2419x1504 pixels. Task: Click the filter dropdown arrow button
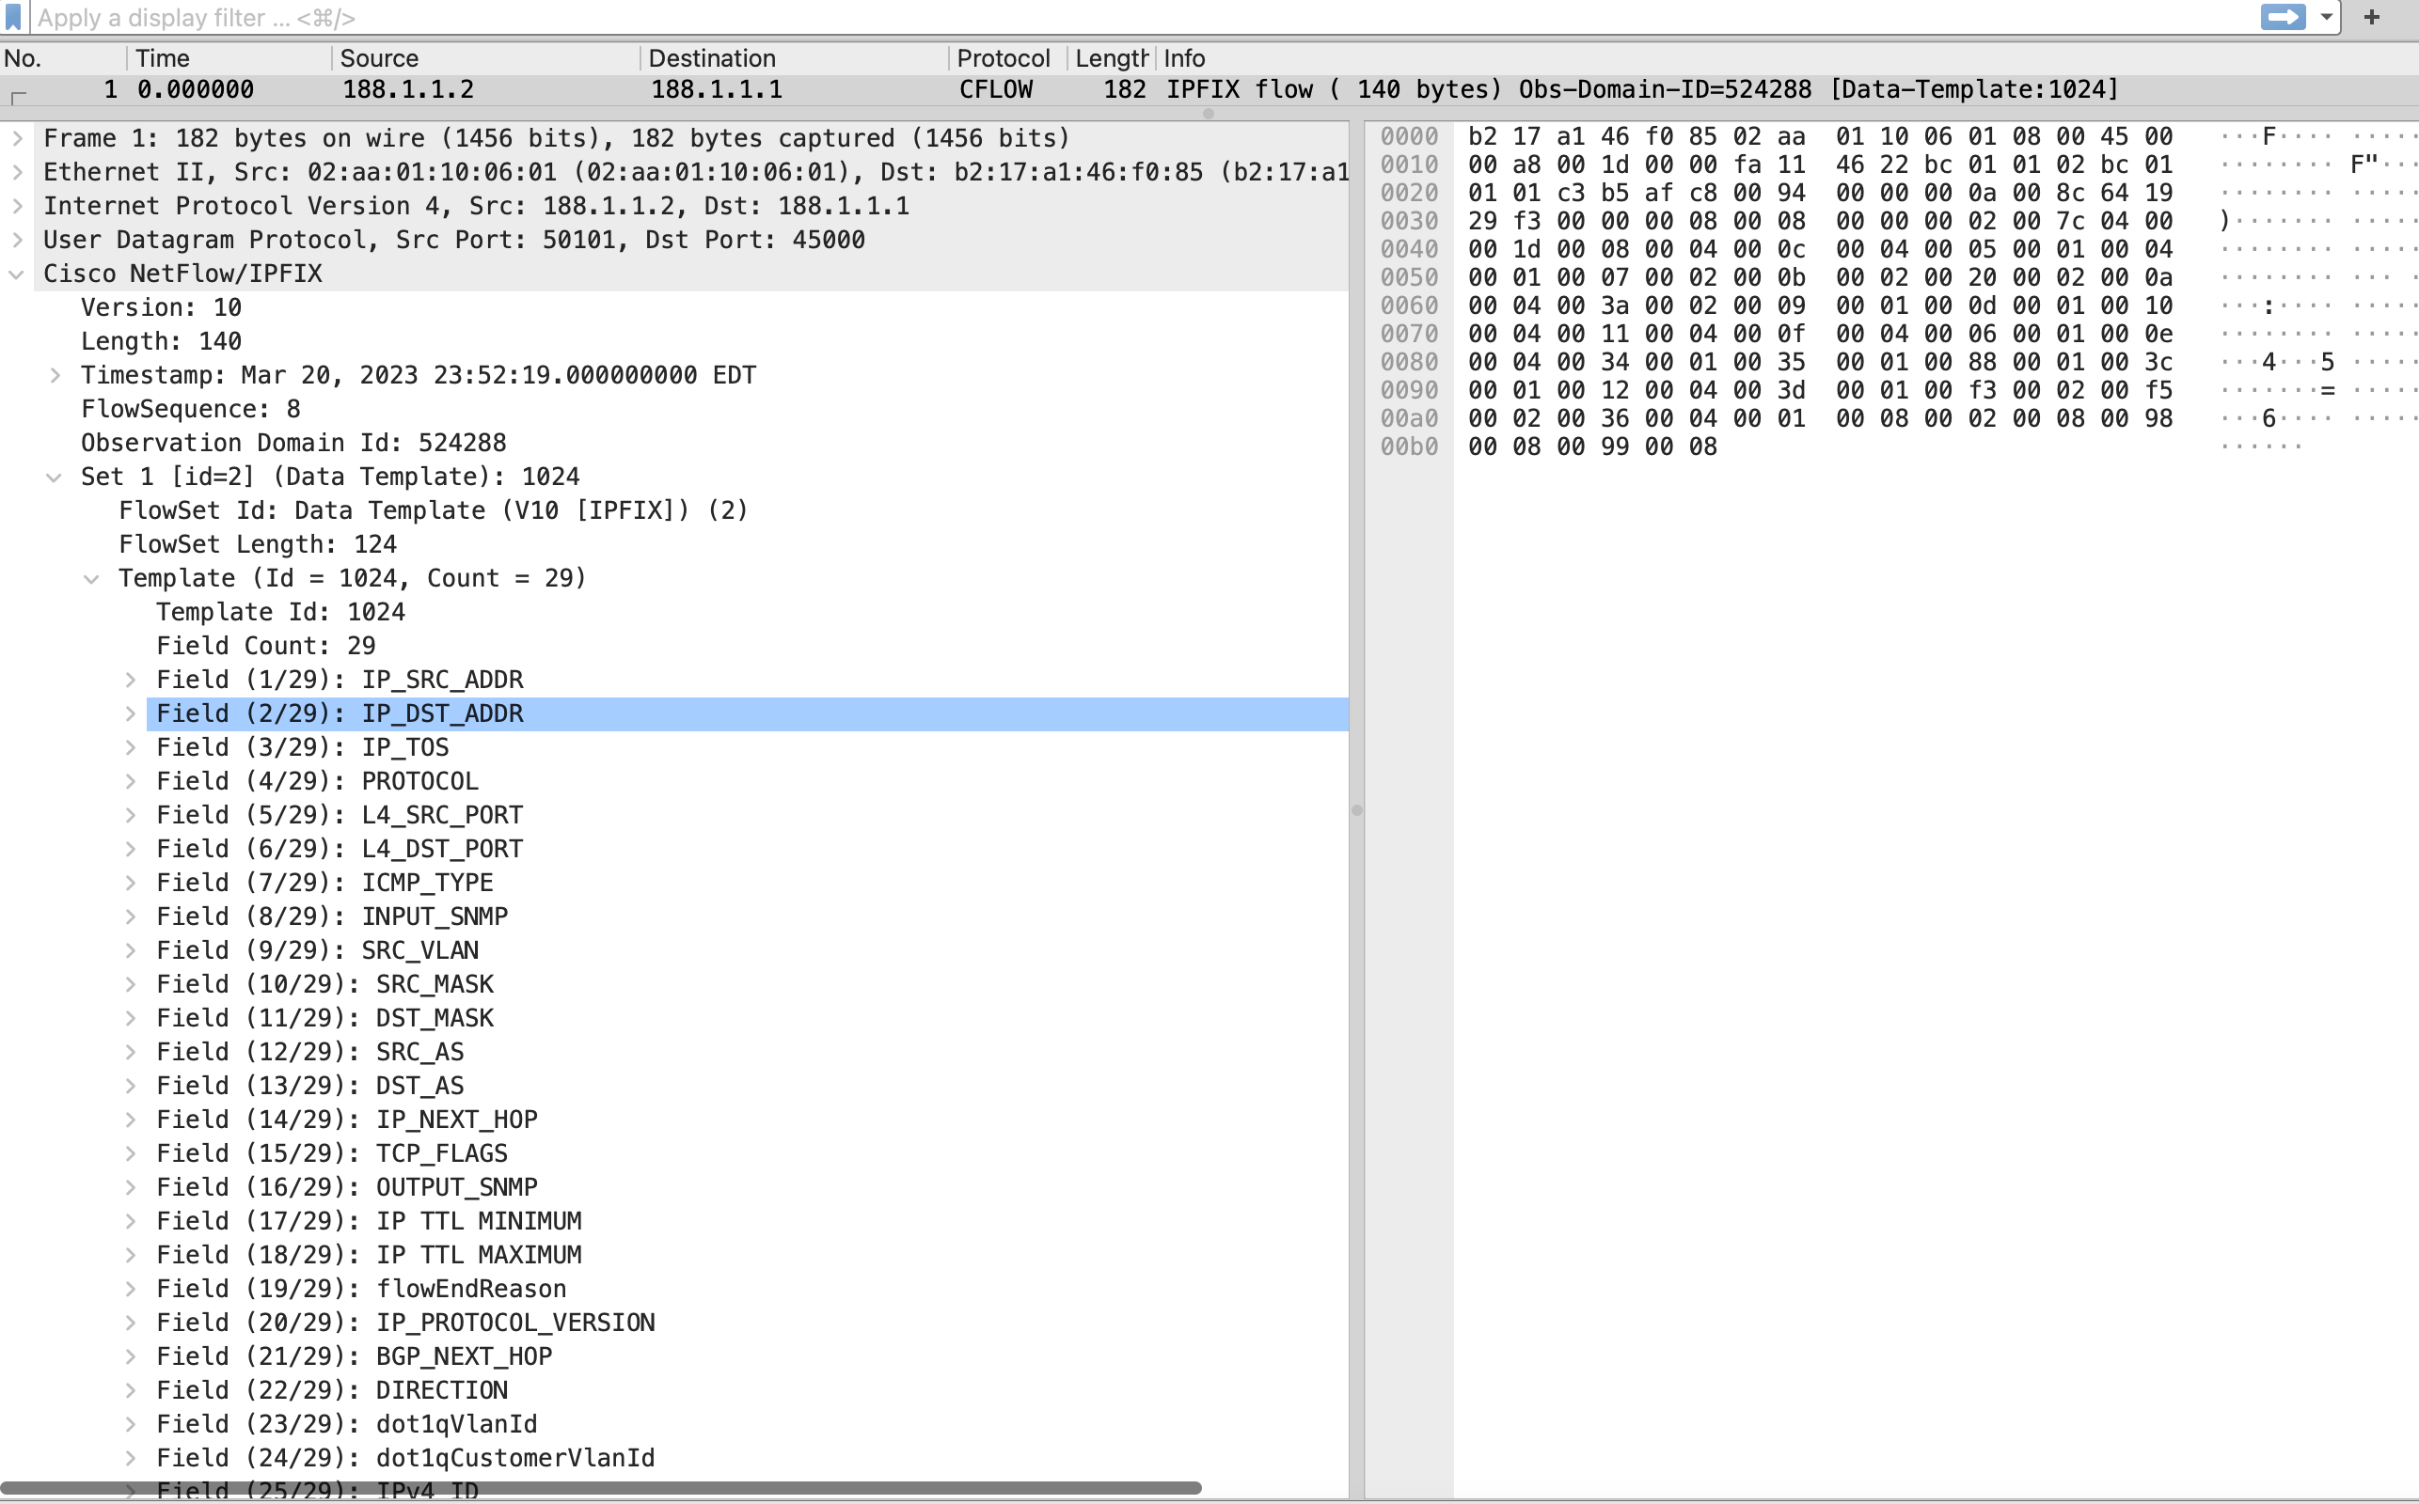click(x=2322, y=21)
